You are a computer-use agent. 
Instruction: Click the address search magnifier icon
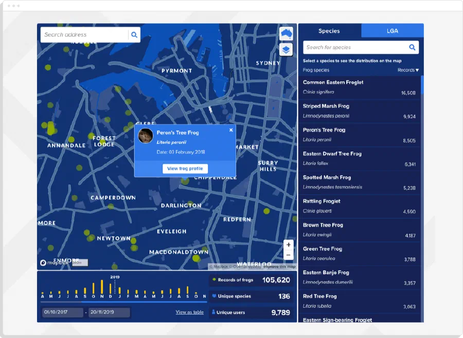[x=134, y=35]
